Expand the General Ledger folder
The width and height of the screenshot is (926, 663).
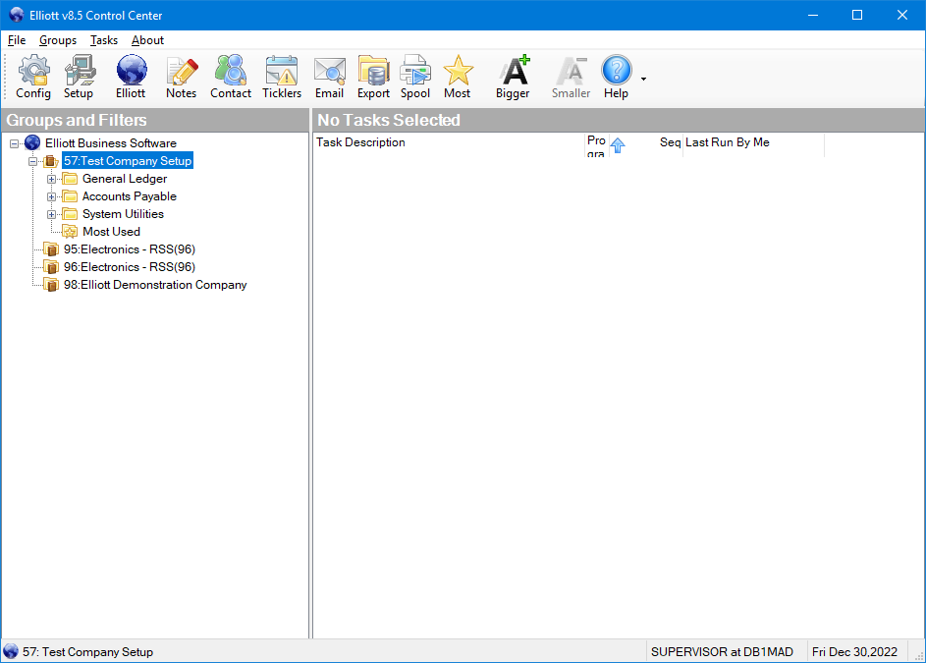tap(52, 179)
